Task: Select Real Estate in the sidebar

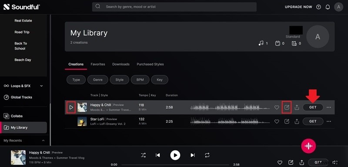Action: click(x=23, y=20)
